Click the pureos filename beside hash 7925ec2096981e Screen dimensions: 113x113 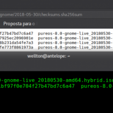click(75, 38)
